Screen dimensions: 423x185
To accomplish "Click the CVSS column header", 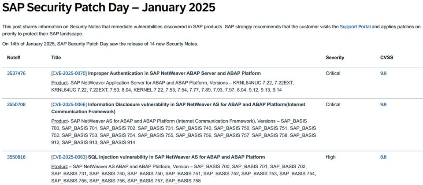I will (386, 57).
